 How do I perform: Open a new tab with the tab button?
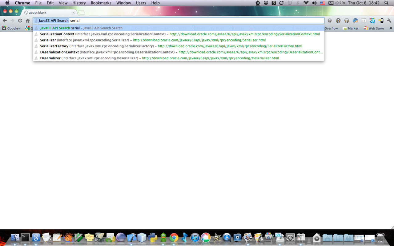pos(81,13)
